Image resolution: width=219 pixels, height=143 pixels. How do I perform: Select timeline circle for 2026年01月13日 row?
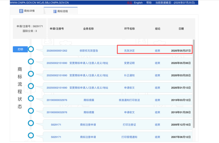[31, 86]
